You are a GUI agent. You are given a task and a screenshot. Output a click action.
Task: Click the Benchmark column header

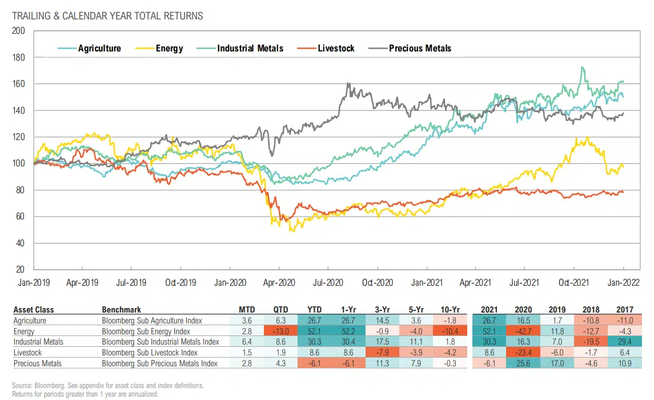(121, 310)
